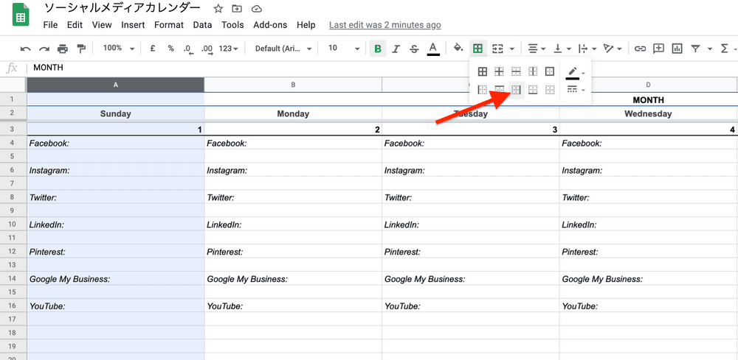Apply all borders option

coord(482,72)
